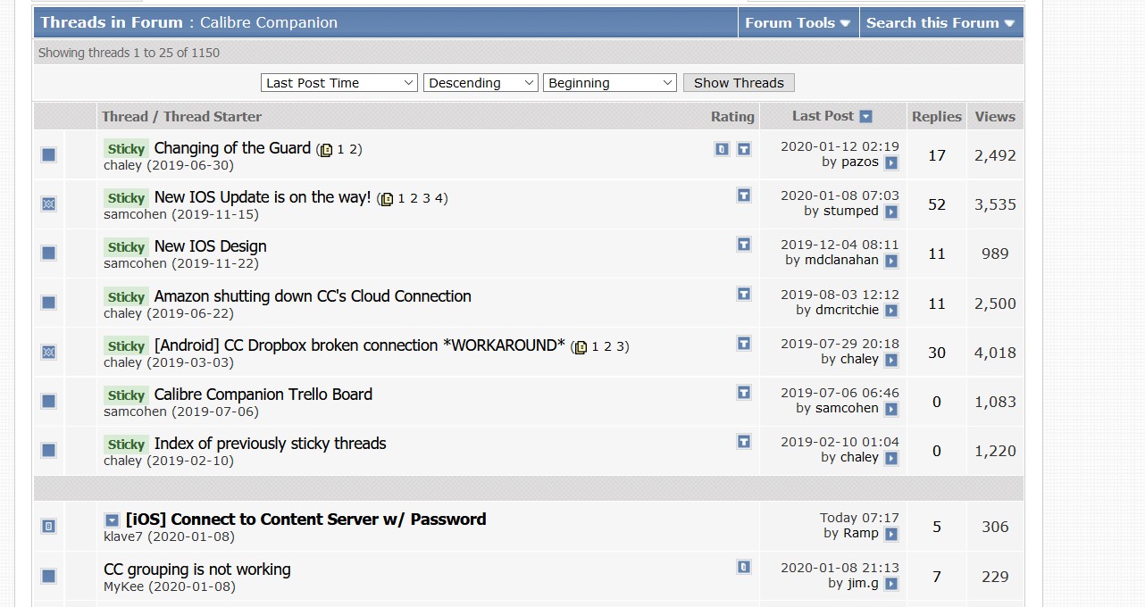Click the first-unread arrow before iOS Connect thread
The height and width of the screenshot is (607, 1145).
click(x=112, y=520)
